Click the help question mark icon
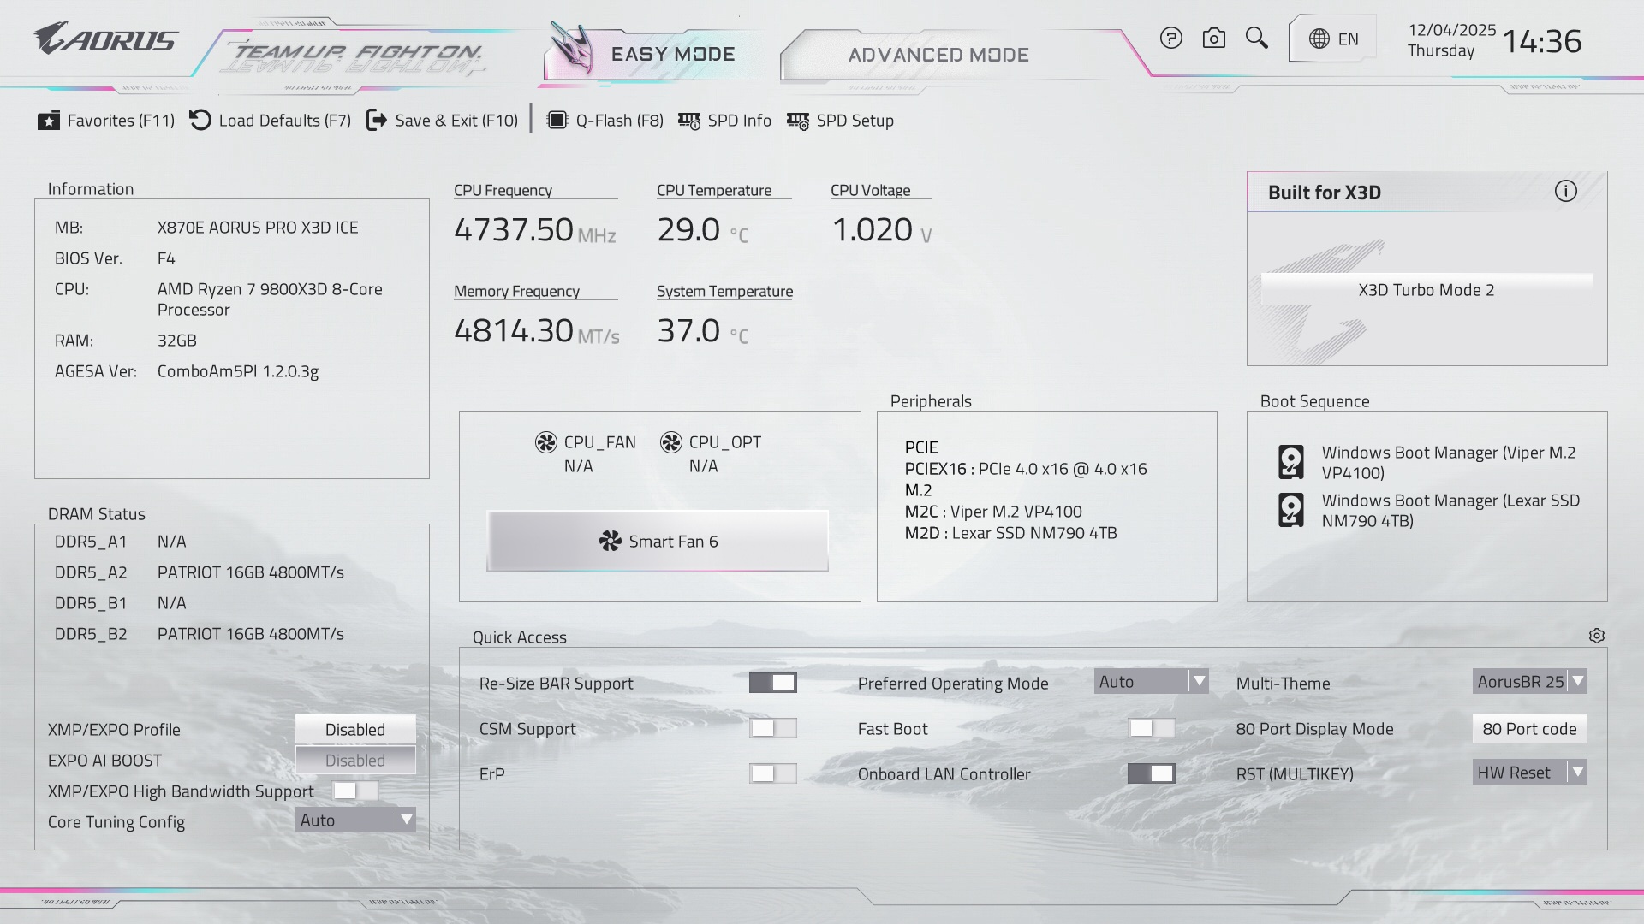The width and height of the screenshot is (1644, 924). (x=1170, y=38)
